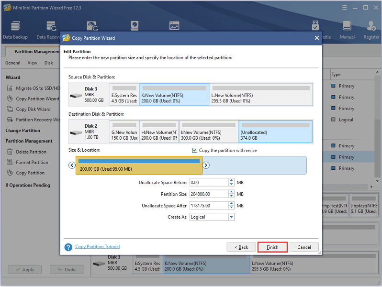
Task: Select K:New Volume source partition
Action: tap(174, 94)
